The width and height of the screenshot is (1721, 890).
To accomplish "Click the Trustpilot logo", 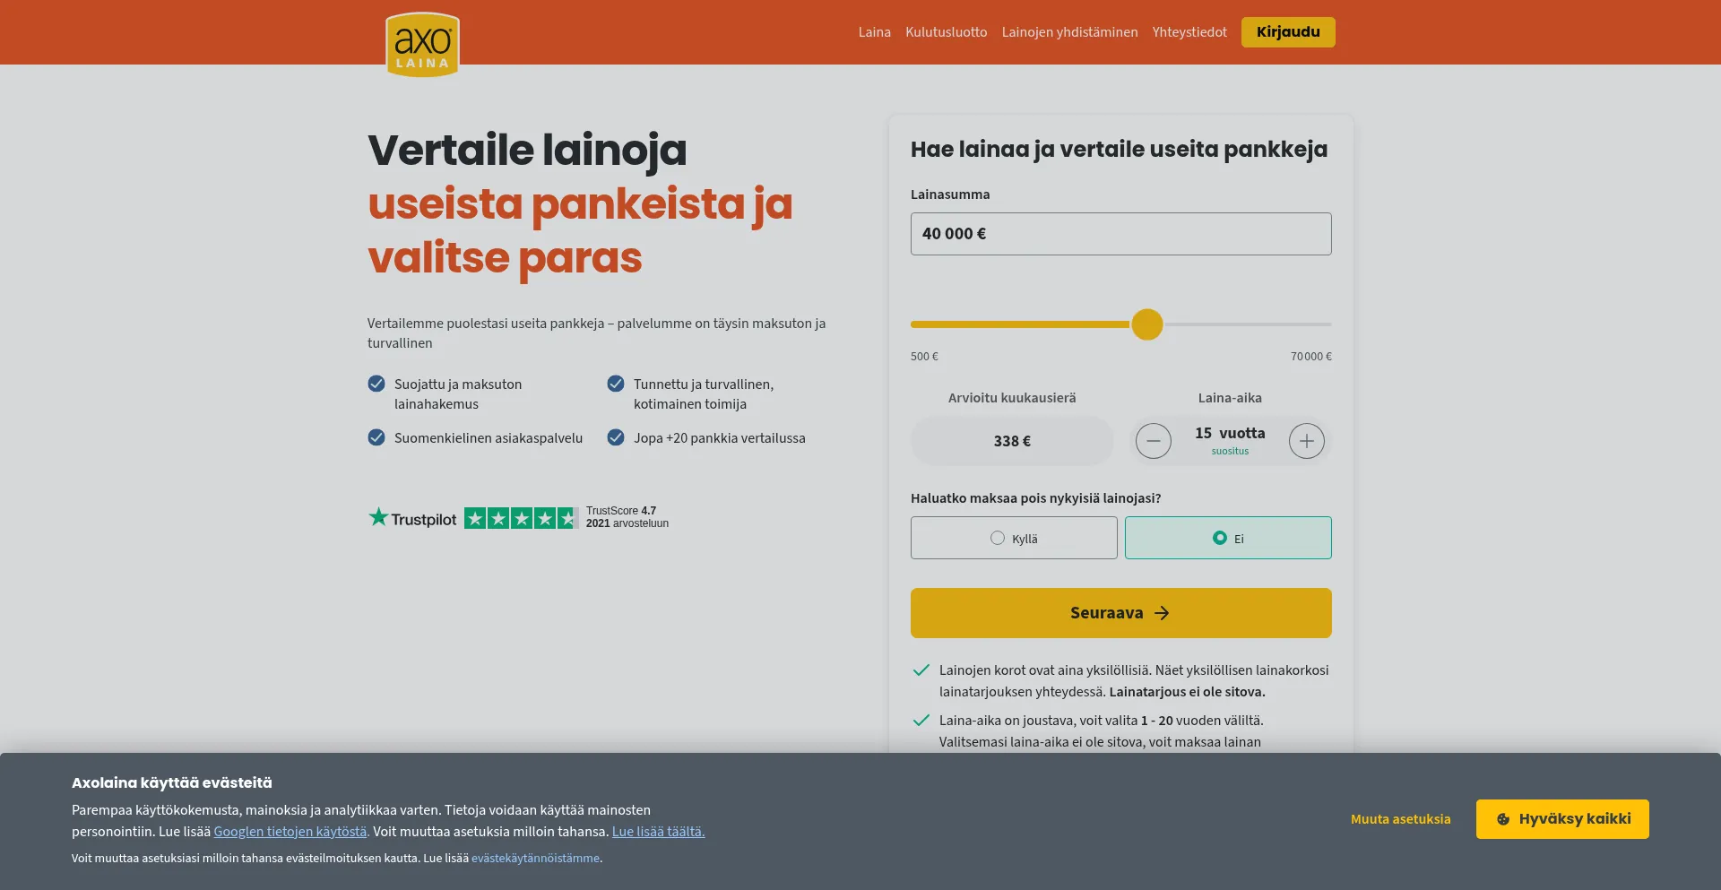I will click(412, 518).
